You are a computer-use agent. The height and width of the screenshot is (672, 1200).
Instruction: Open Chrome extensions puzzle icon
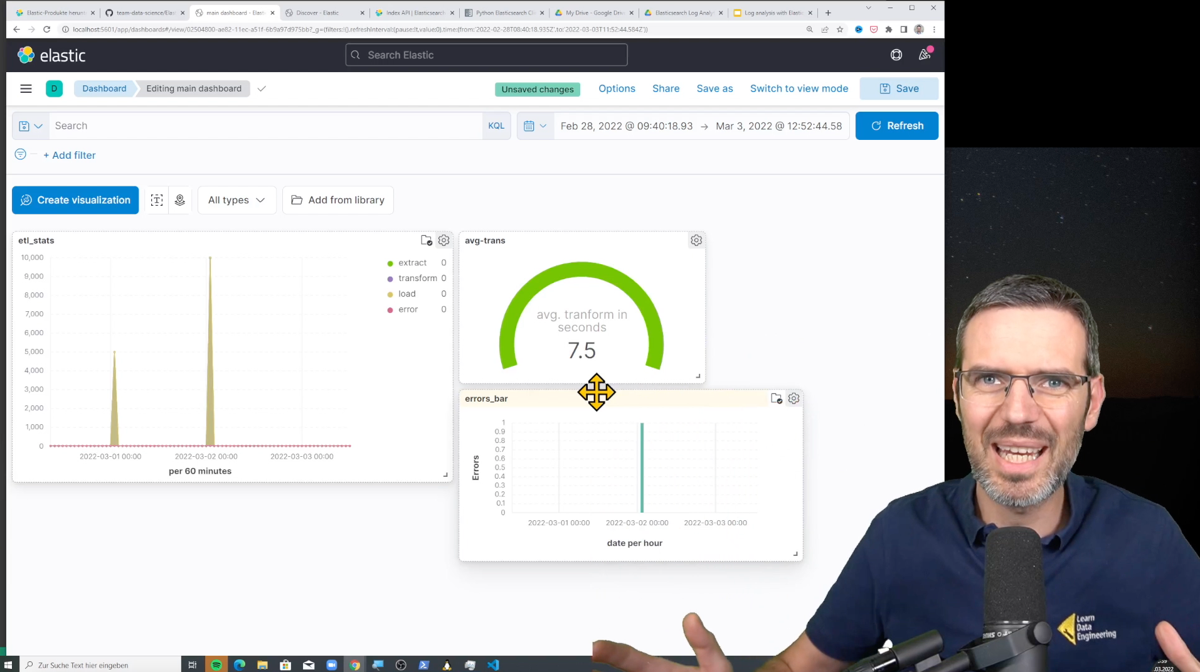[889, 29]
